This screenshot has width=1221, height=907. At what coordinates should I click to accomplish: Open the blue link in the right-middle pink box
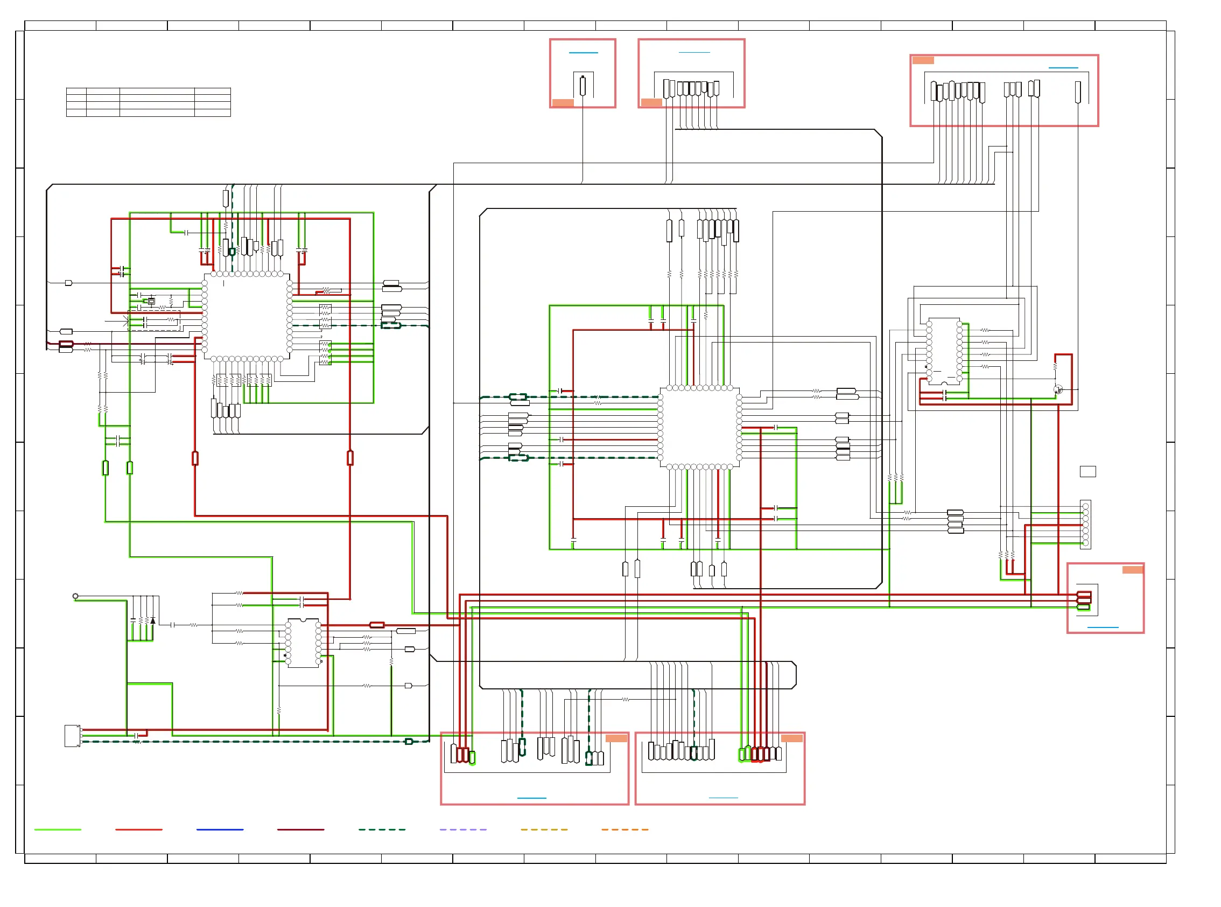point(1102,627)
